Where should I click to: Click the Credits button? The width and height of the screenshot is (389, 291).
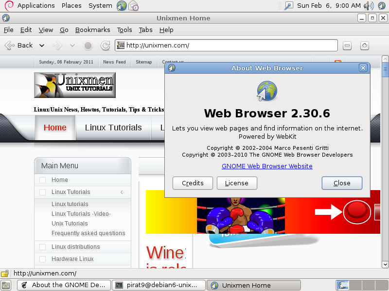coord(193,183)
